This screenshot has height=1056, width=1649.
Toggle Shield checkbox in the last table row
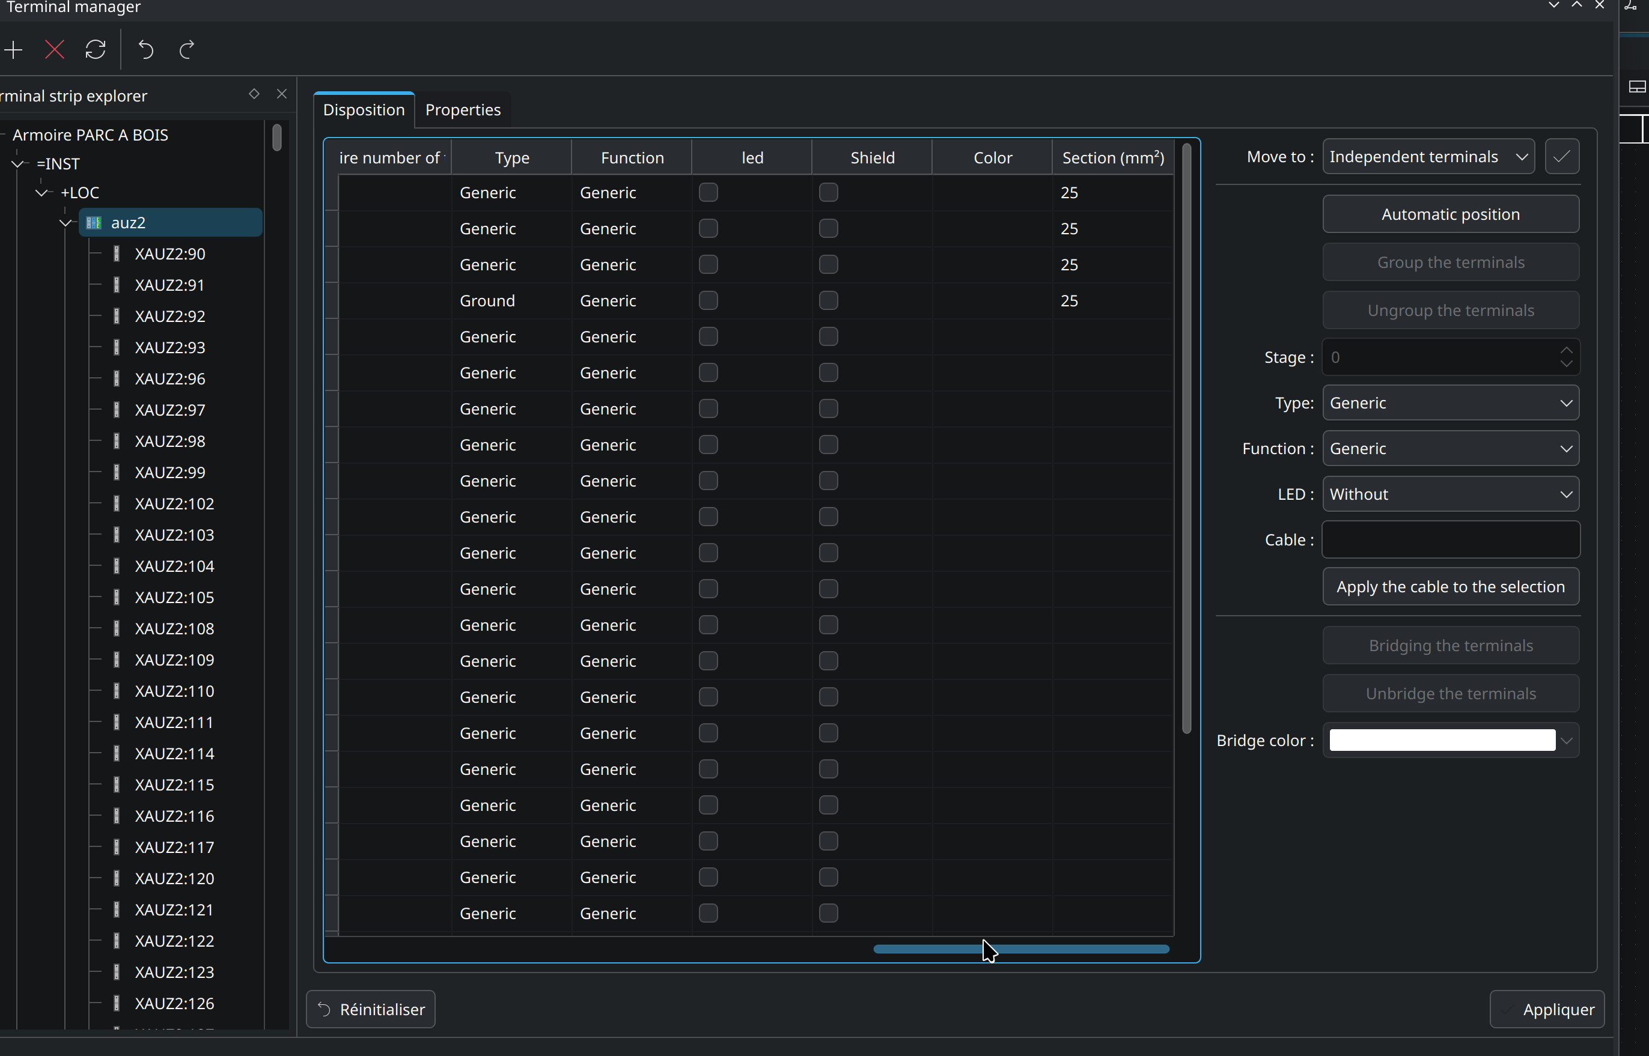(x=828, y=912)
